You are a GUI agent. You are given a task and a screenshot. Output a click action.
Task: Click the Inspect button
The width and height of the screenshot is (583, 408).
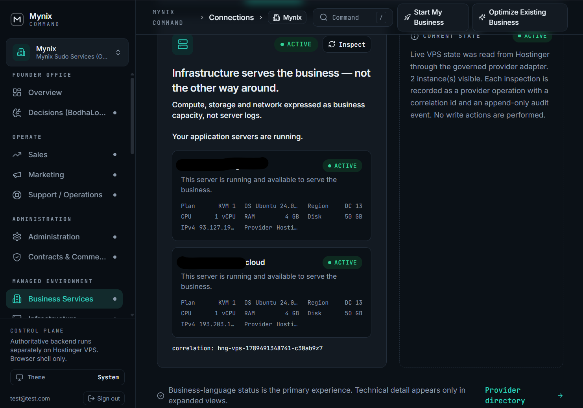347,44
